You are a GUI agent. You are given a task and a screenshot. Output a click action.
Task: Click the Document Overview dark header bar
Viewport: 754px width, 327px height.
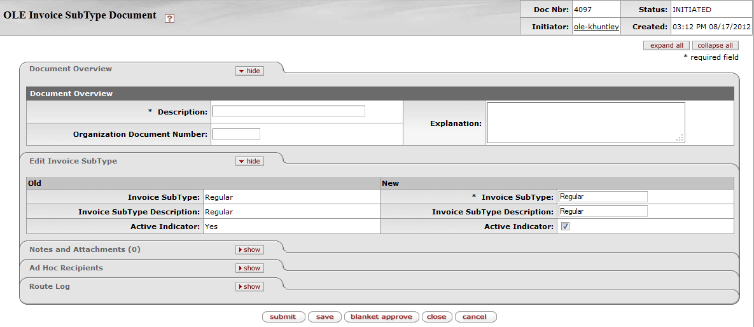click(380, 94)
